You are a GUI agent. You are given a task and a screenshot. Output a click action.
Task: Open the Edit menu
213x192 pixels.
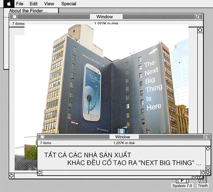click(33, 4)
